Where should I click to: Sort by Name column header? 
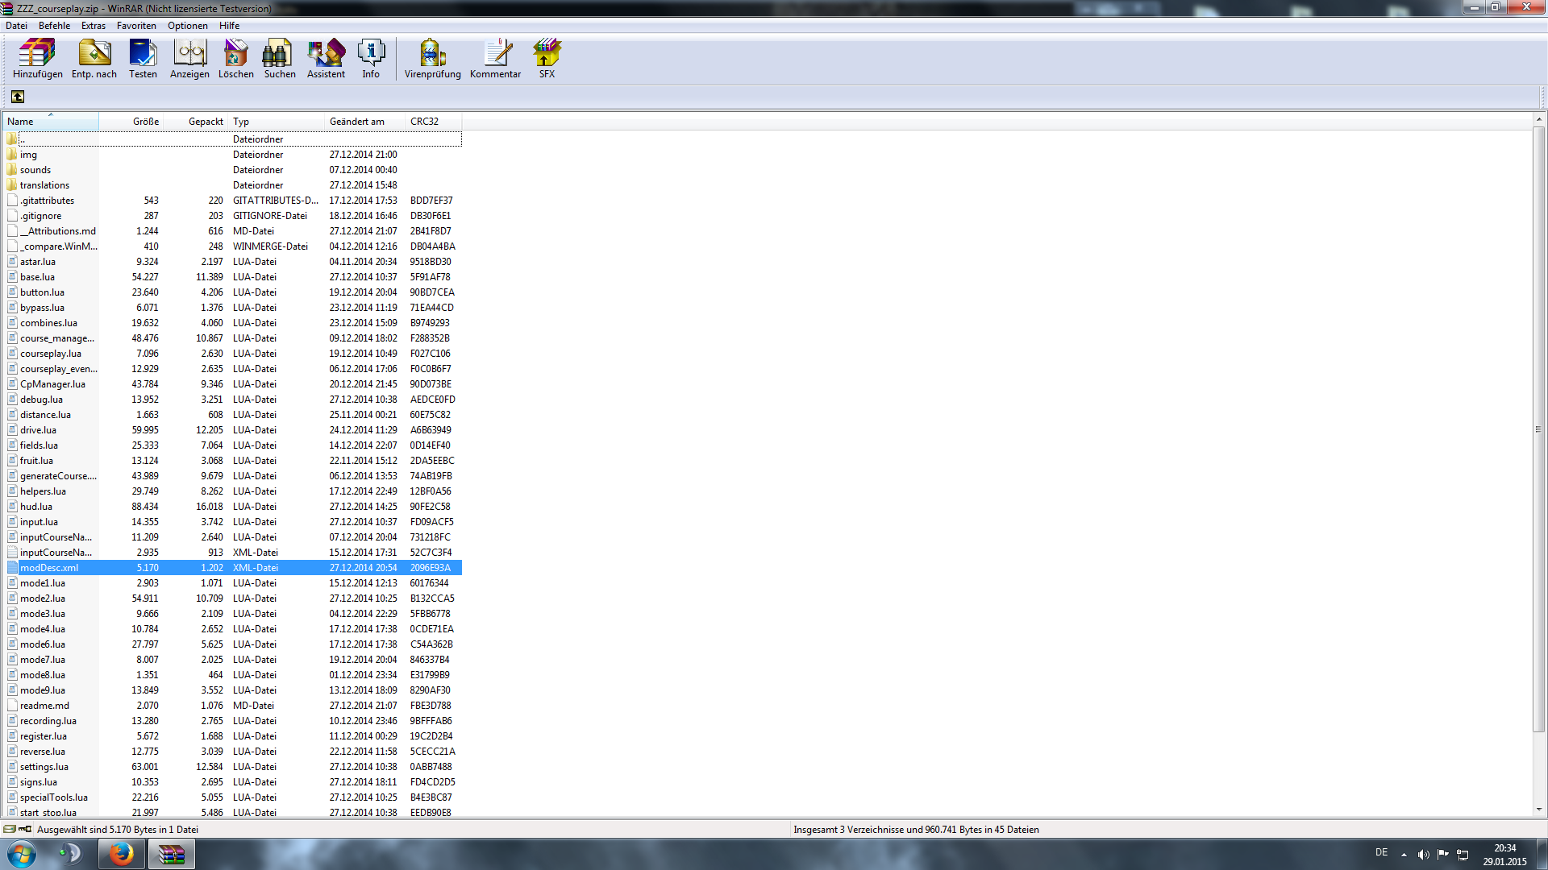pos(50,122)
